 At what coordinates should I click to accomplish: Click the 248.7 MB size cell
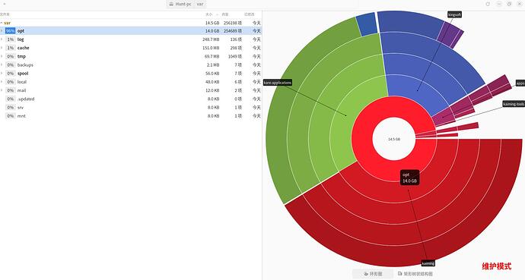point(211,39)
